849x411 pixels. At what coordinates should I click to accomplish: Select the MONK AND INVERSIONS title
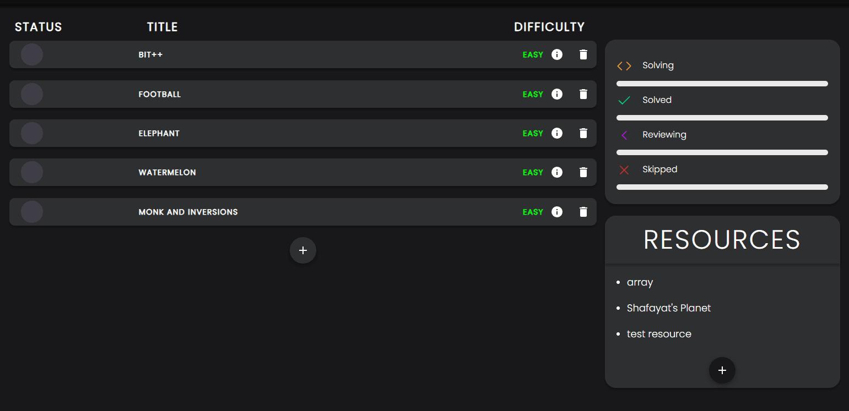188,212
